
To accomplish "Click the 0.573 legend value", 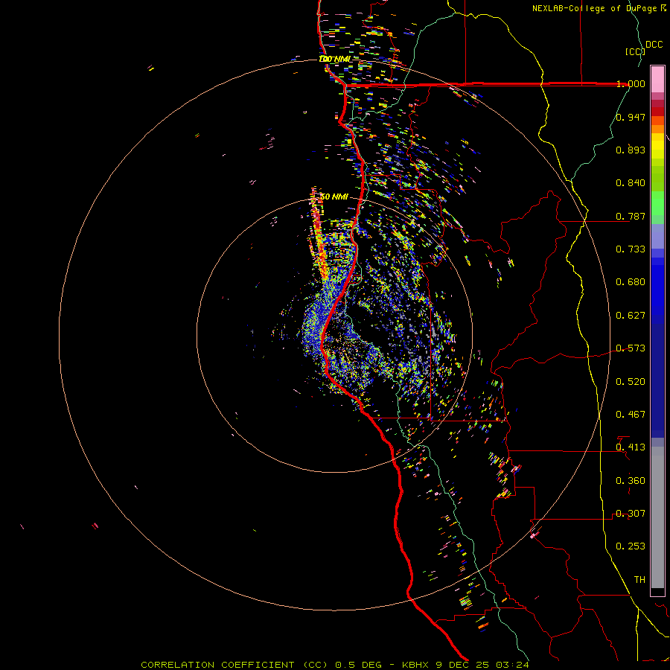I will pyautogui.click(x=631, y=348).
